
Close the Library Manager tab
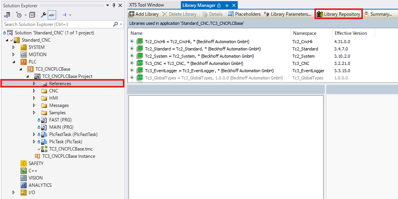pos(234,5)
